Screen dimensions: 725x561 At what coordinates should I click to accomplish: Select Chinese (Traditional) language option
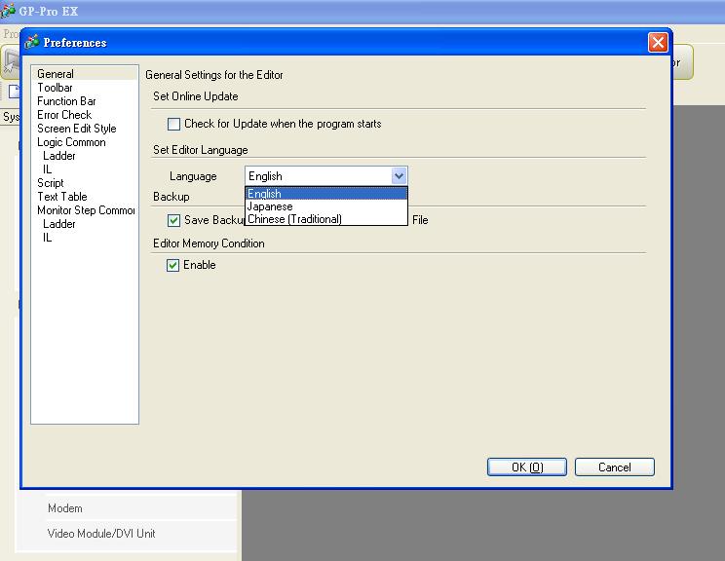point(294,219)
